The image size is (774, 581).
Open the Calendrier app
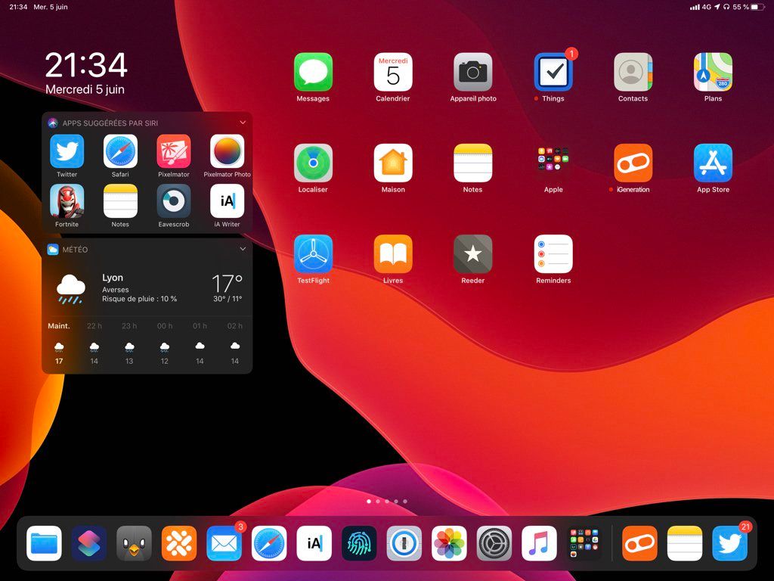coord(393,72)
